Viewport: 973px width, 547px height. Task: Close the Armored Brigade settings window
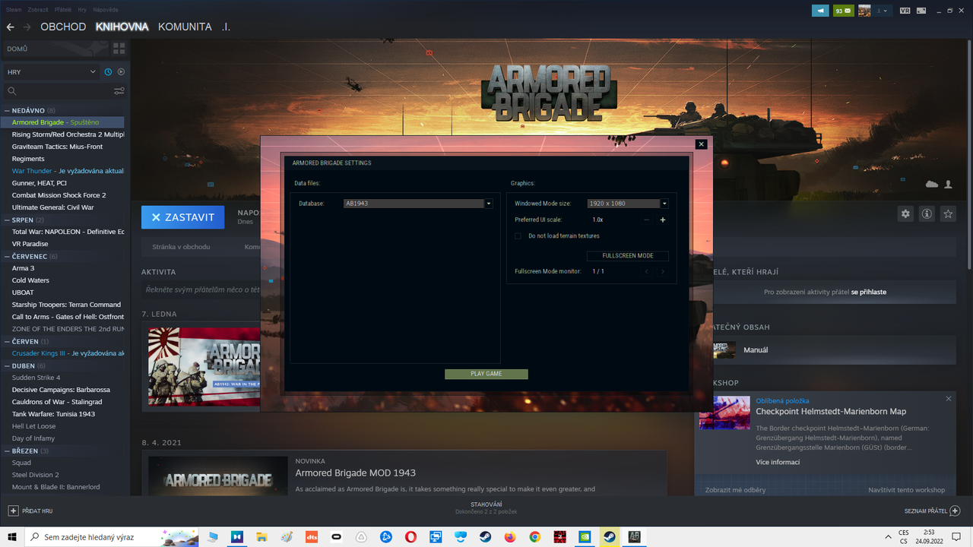point(702,144)
